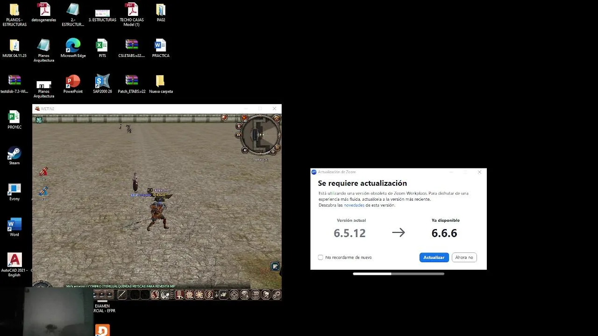
Task: Click the E button beside the Metin2 minimap
Action: 239,126
